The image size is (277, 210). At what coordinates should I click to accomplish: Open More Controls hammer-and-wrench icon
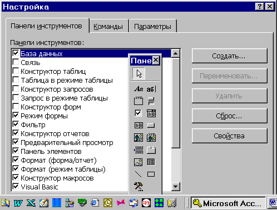pos(138,186)
